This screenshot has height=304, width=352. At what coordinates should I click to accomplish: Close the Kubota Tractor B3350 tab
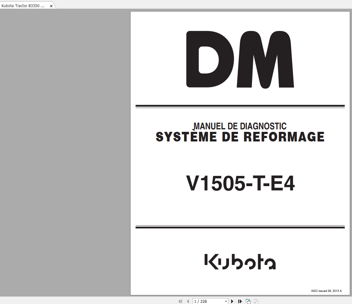[51, 5]
